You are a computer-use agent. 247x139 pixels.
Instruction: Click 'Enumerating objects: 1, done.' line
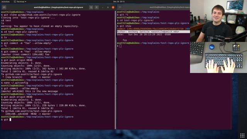pos(22,100)
